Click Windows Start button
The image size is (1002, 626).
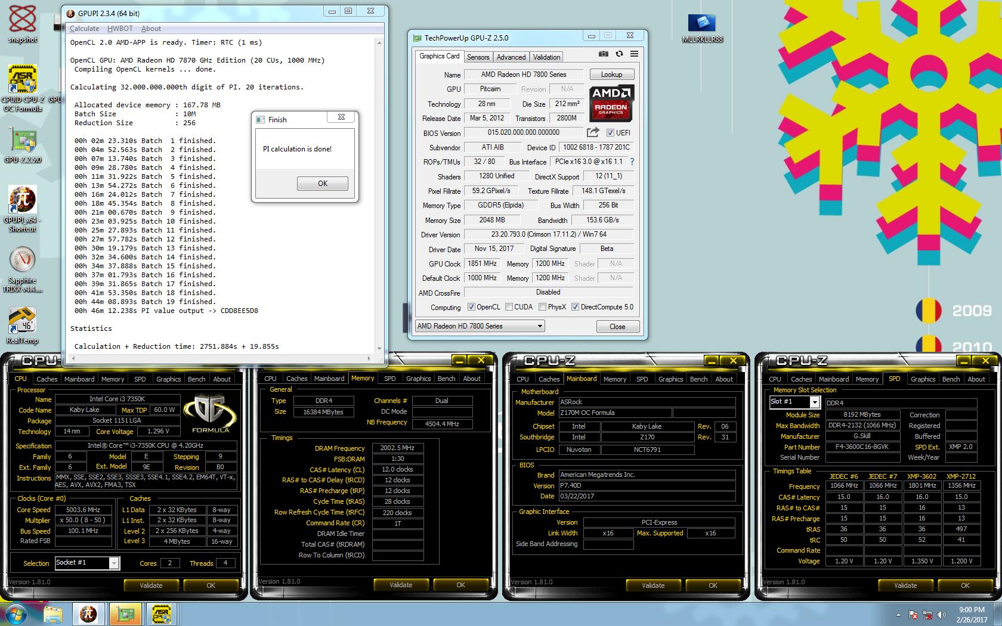click(16, 613)
